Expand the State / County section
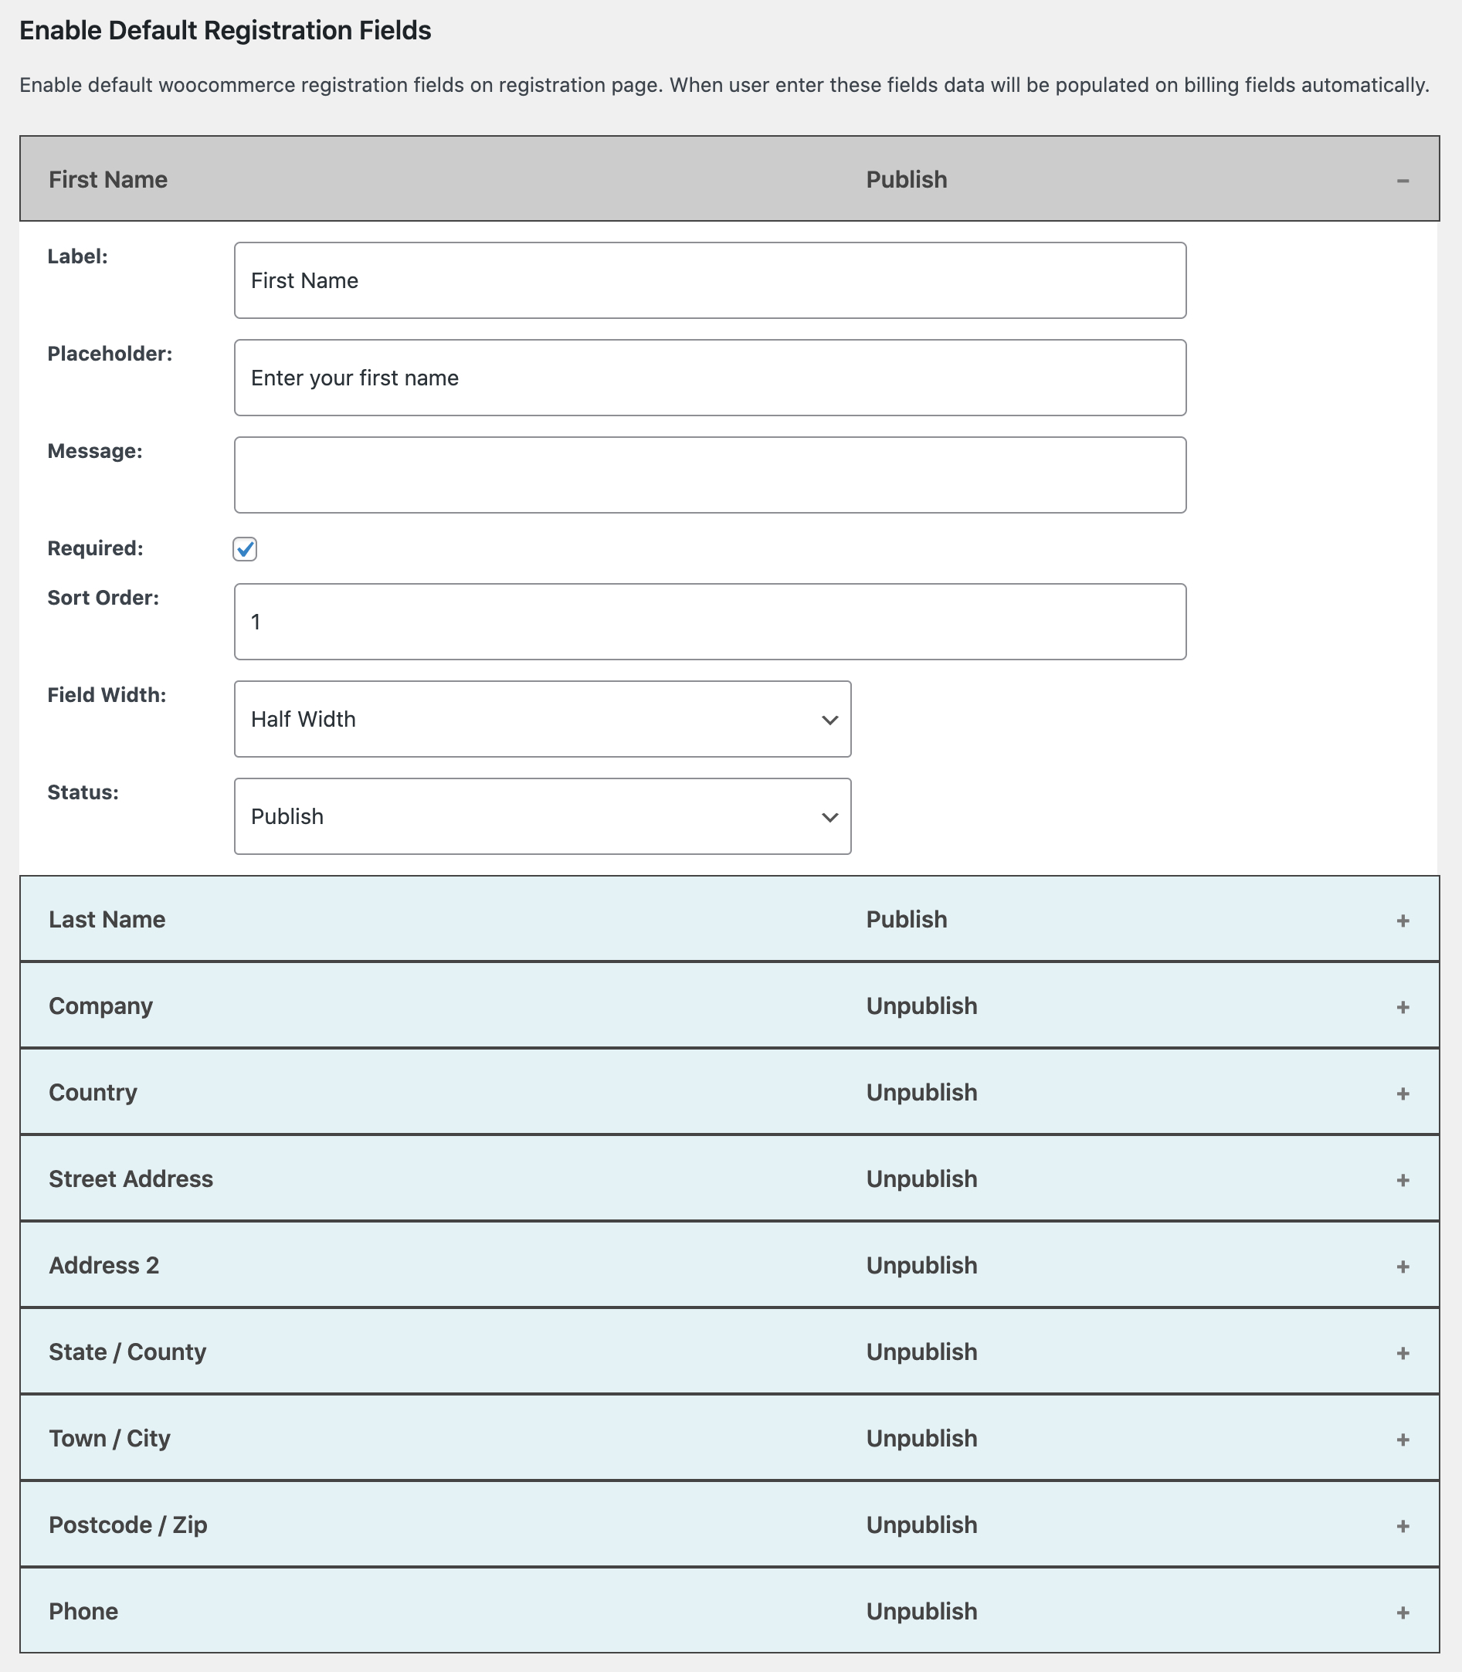Viewport: 1462px width, 1672px height. [x=1403, y=1352]
